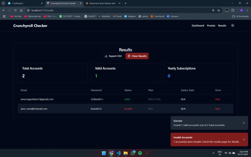Image resolution: width=251 pixels, height=157 pixels.
Task: Click the brambi12 password cell
Action: [96, 109]
